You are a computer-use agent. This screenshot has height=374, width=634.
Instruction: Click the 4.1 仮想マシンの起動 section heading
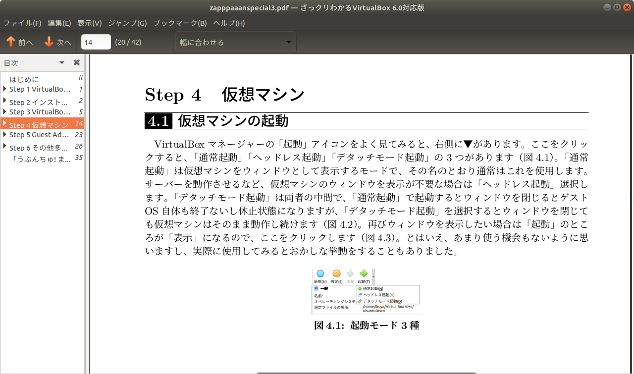216,120
